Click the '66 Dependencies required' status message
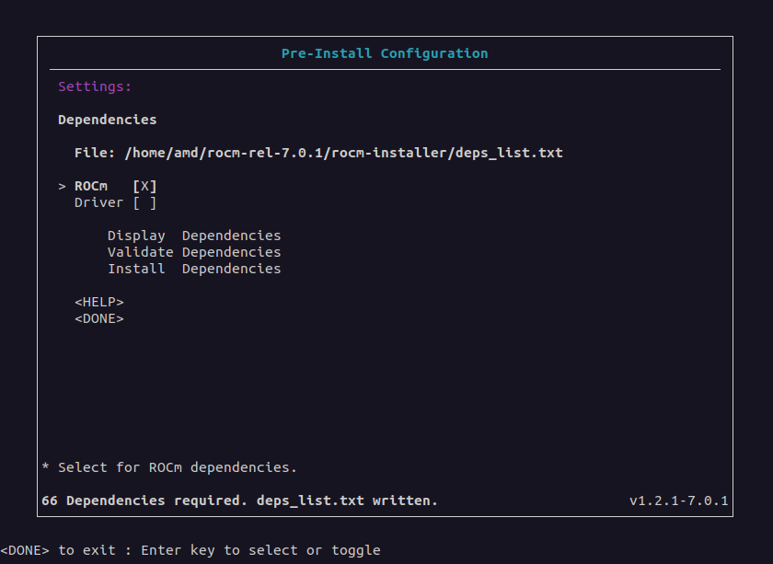This screenshot has width=773, height=564. (239, 501)
